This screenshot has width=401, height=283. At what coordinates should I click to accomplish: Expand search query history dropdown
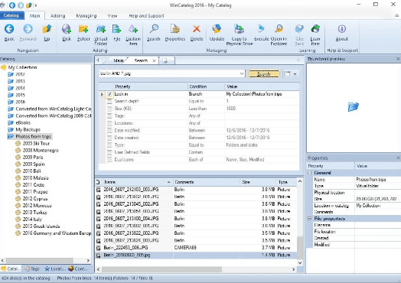tap(242, 73)
